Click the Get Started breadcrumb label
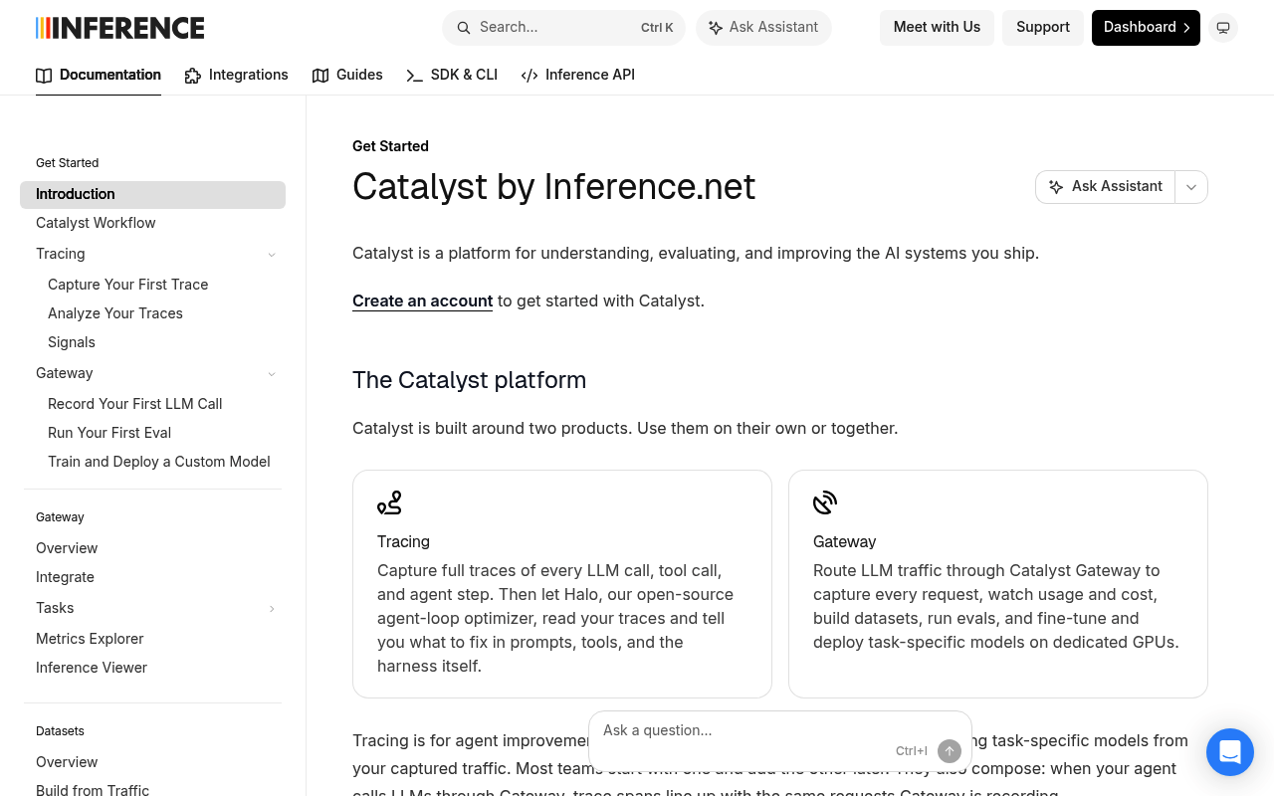Screen dimensions: 1274x796 point(390,146)
